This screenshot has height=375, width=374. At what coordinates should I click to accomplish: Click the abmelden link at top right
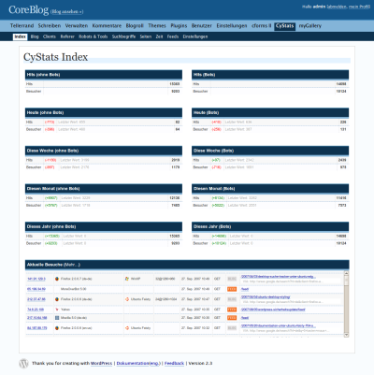tap(337, 7)
